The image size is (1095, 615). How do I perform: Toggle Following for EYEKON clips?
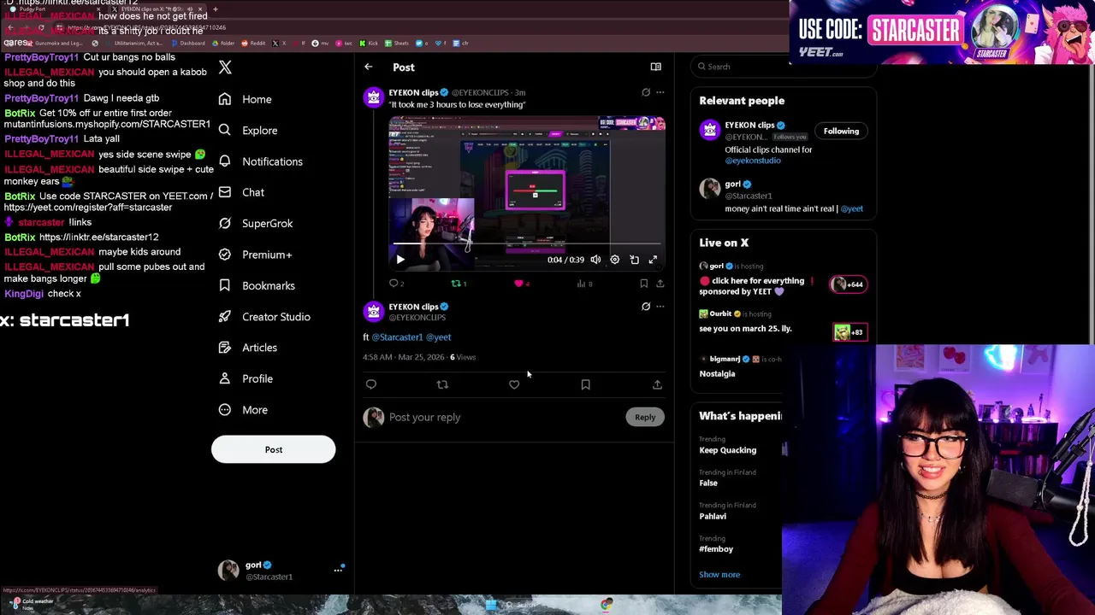pos(841,131)
